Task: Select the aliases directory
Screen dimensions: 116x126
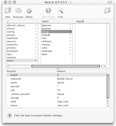Action: (x=22, y=29)
